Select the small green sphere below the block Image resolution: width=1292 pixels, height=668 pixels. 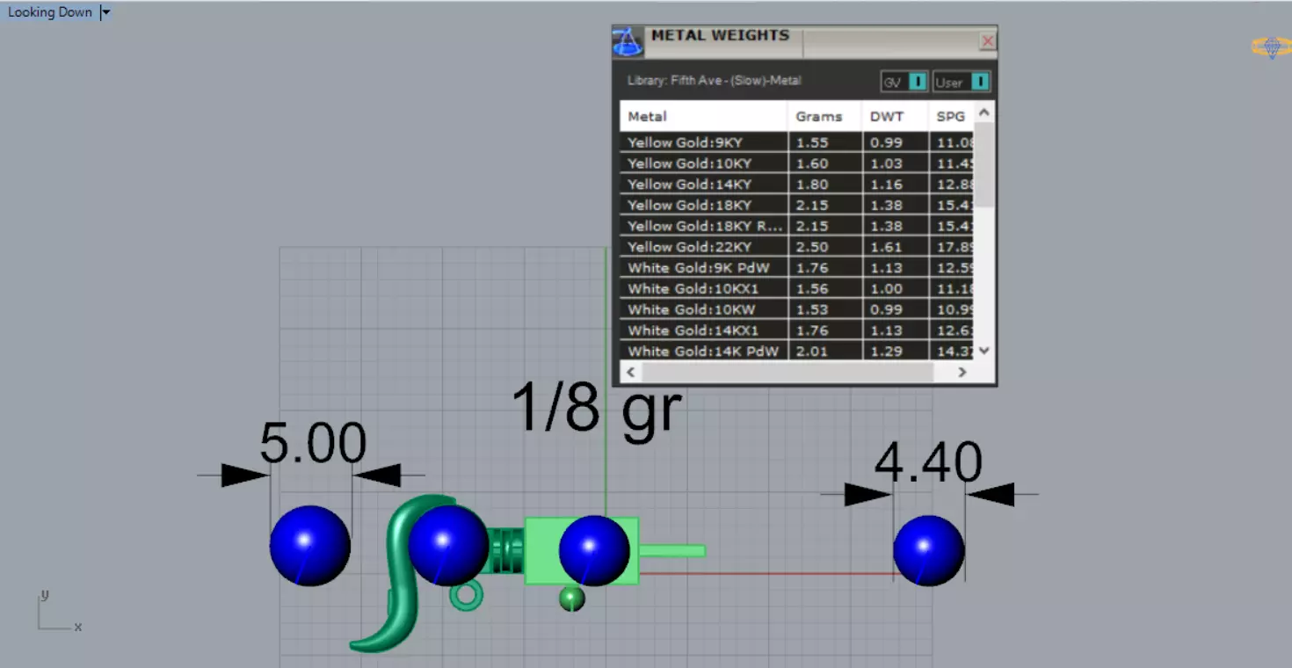tap(572, 599)
